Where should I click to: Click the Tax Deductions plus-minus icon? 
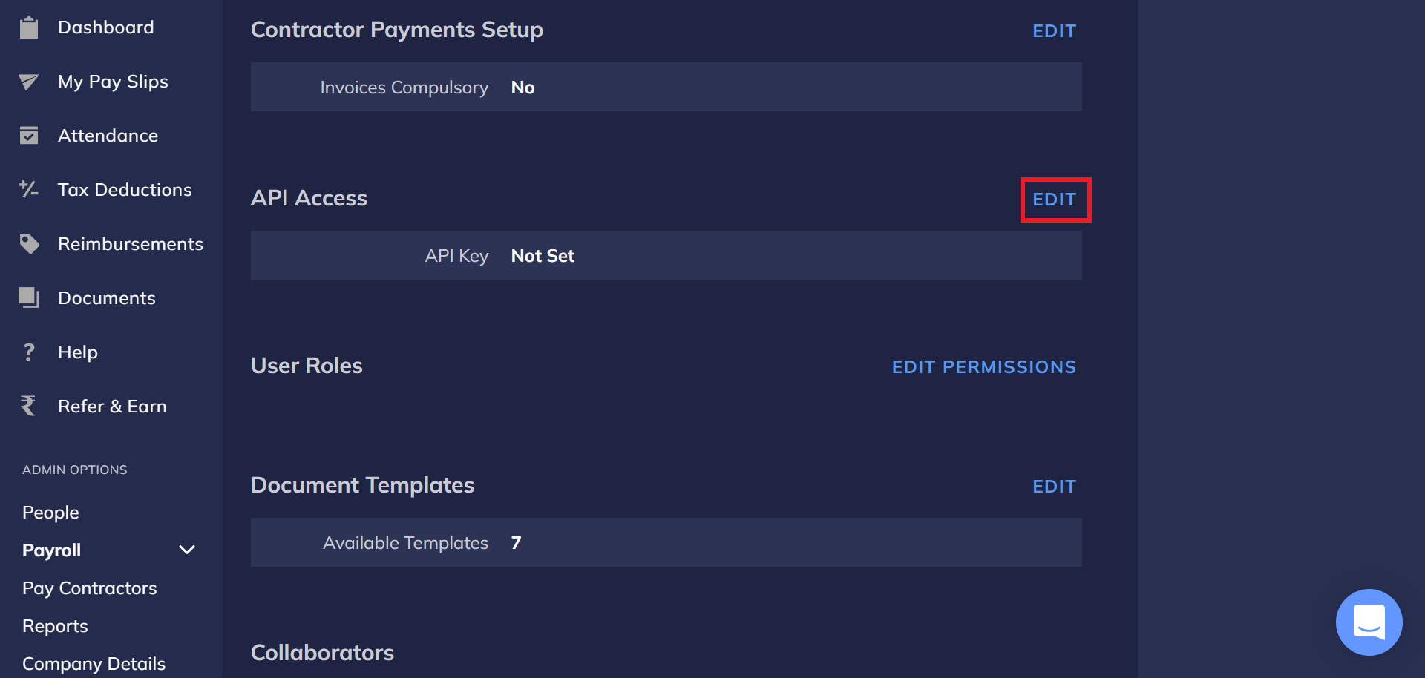coord(29,189)
